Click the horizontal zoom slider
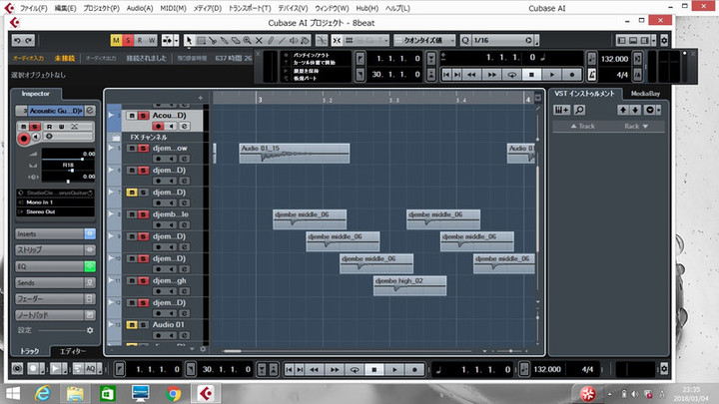 [510, 351]
